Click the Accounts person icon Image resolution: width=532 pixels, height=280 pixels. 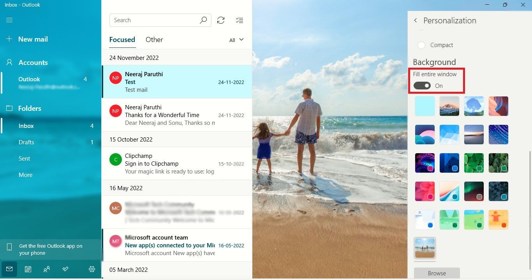coord(9,63)
